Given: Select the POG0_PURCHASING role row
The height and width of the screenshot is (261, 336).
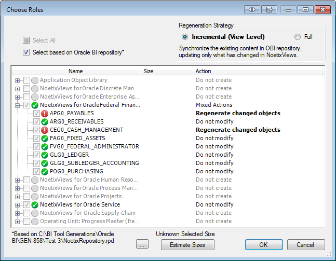Looking at the screenshot, I should [x=76, y=172].
